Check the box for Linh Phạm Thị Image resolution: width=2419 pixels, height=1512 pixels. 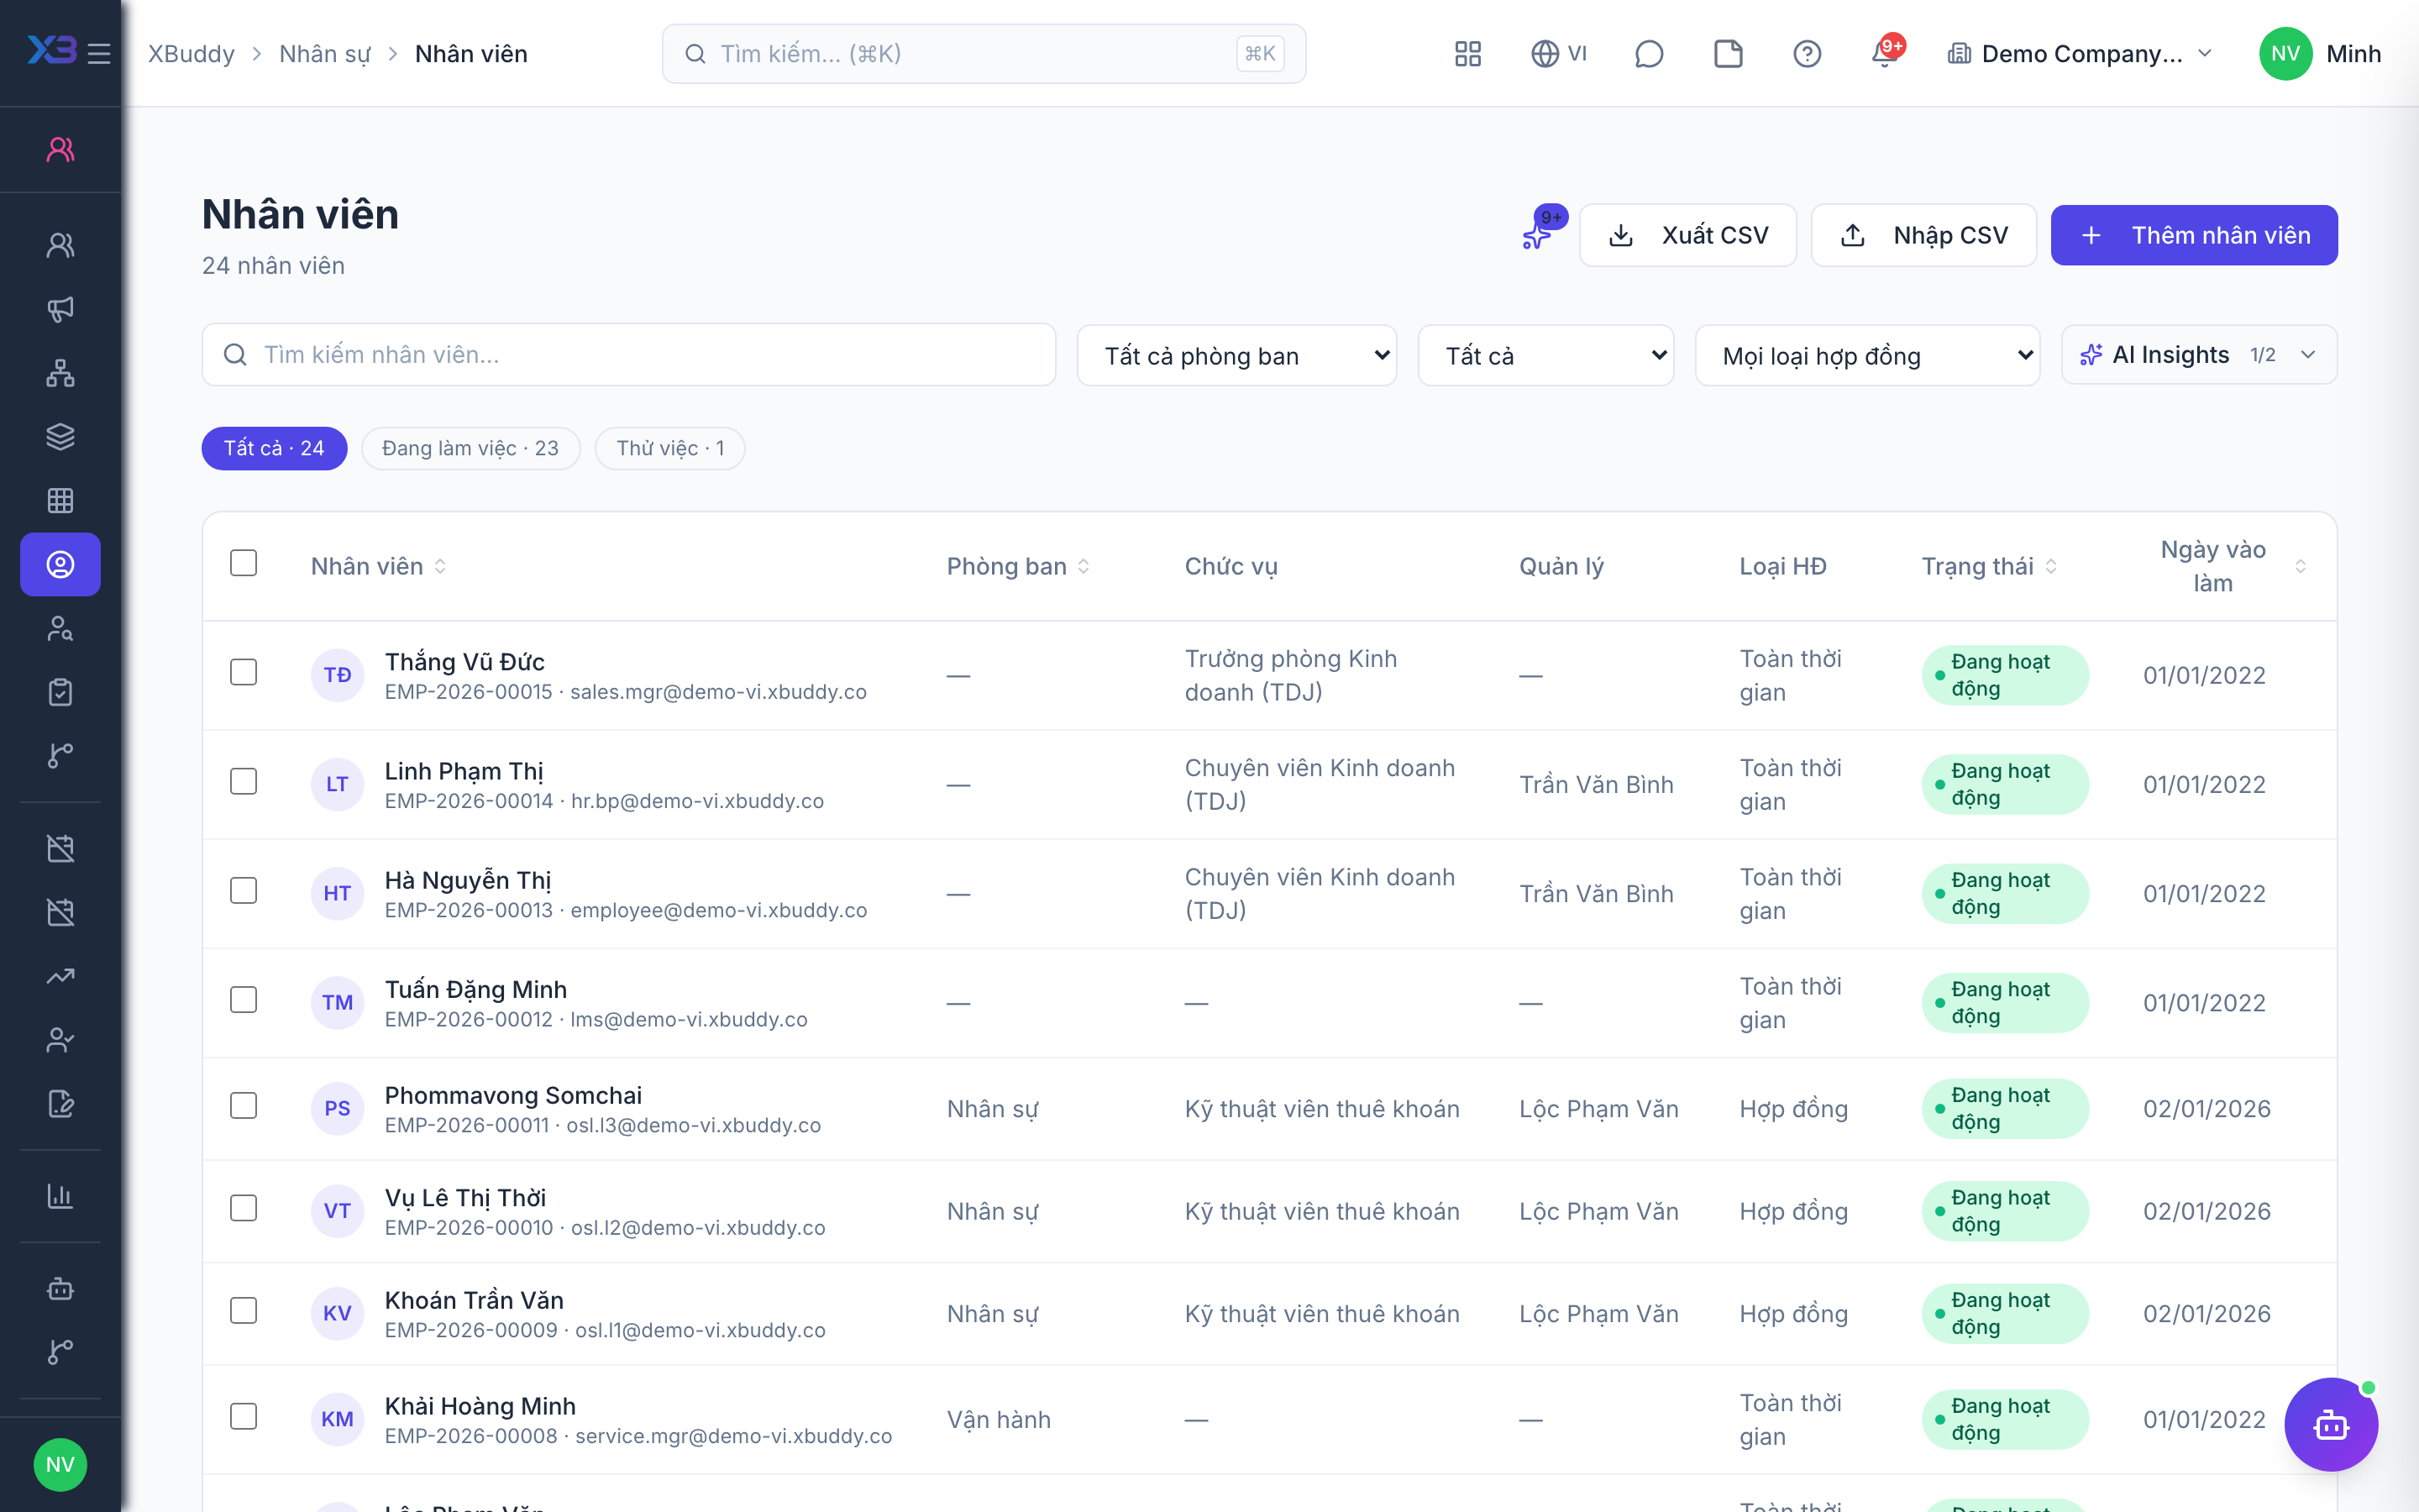tap(244, 781)
